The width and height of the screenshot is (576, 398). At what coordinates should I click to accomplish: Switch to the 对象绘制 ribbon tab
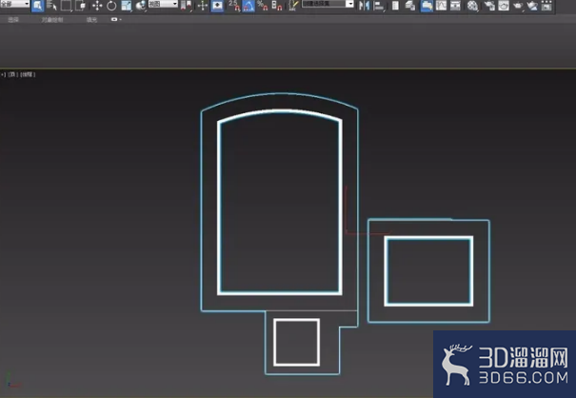click(52, 19)
